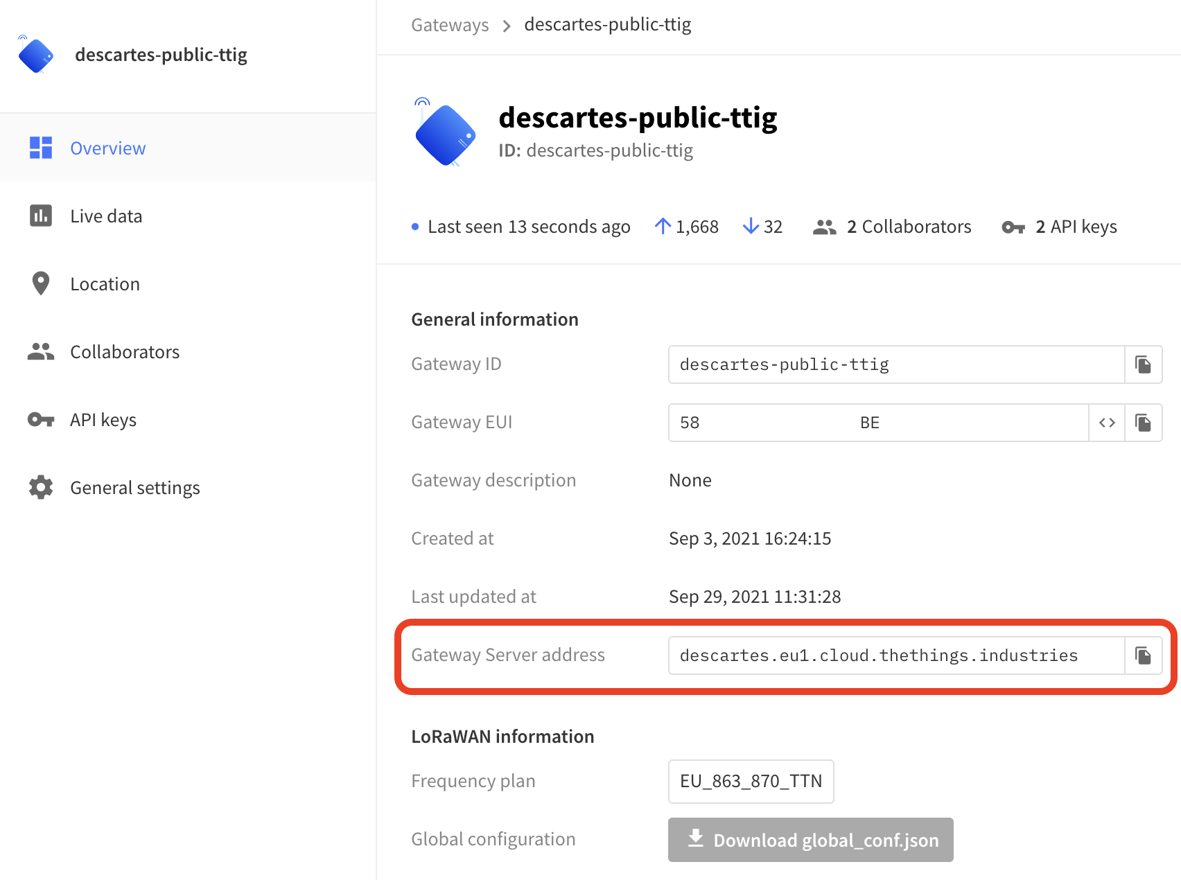Screen dimensions: 1181x880
Task: Click the Collaborators people icon in sidebar
Action: pyautogui.click(x=41, y=351)
